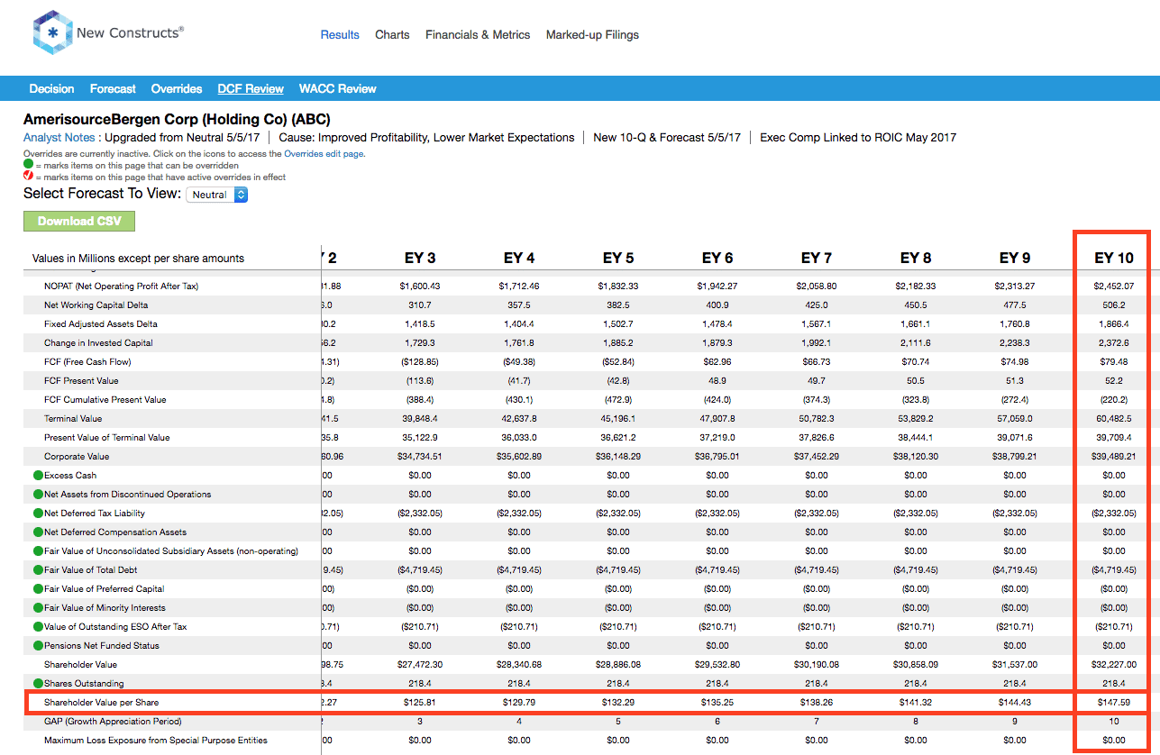Click the Net Working Capital Delta row label
Image resolution: width=1160 pixels, height=755 pixels.
pyautogui.click(x=96, y=305)
